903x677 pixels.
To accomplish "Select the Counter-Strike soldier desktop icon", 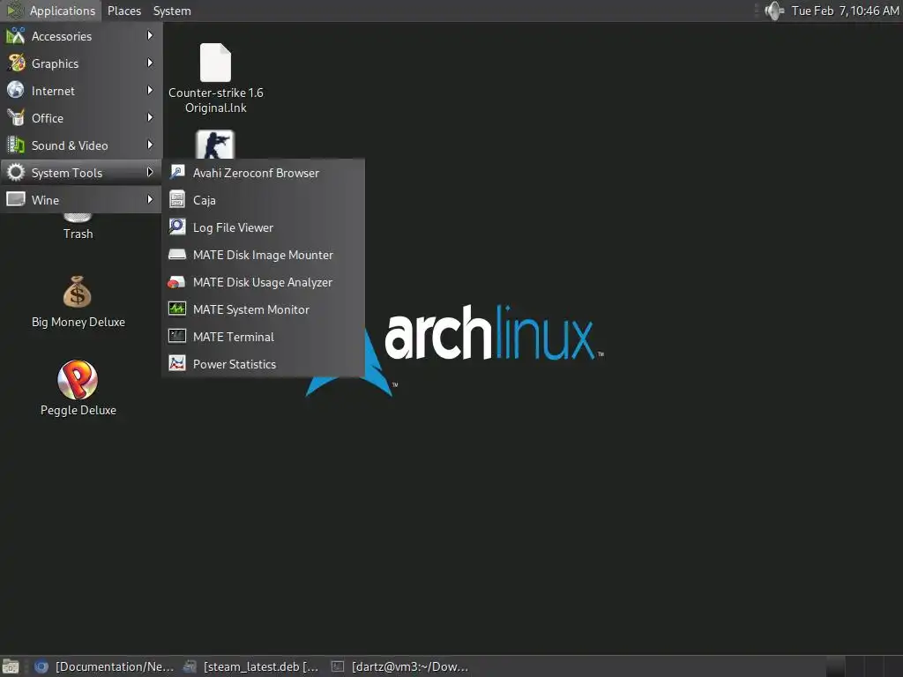I will pos(215,144).
